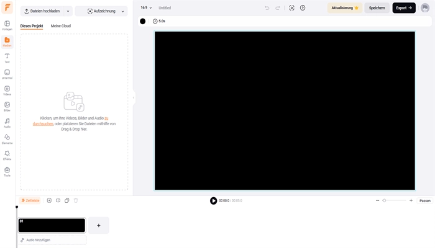Click the redo arrow icon

click(x=277, y=8)
